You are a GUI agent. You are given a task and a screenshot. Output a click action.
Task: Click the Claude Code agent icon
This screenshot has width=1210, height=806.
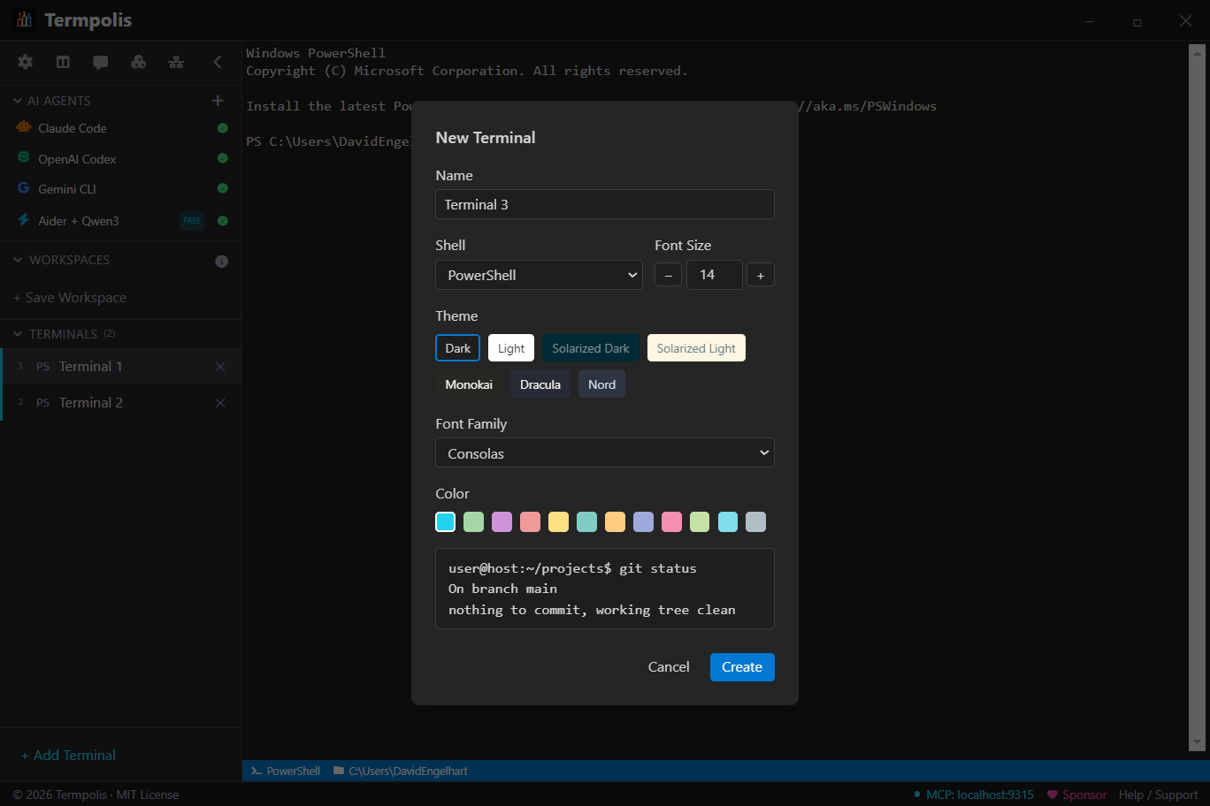click(24, 128)
